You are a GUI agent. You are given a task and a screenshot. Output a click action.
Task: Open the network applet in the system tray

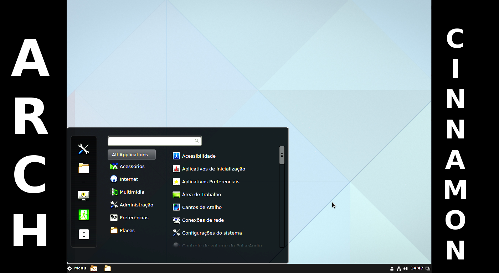click(398, 268)
